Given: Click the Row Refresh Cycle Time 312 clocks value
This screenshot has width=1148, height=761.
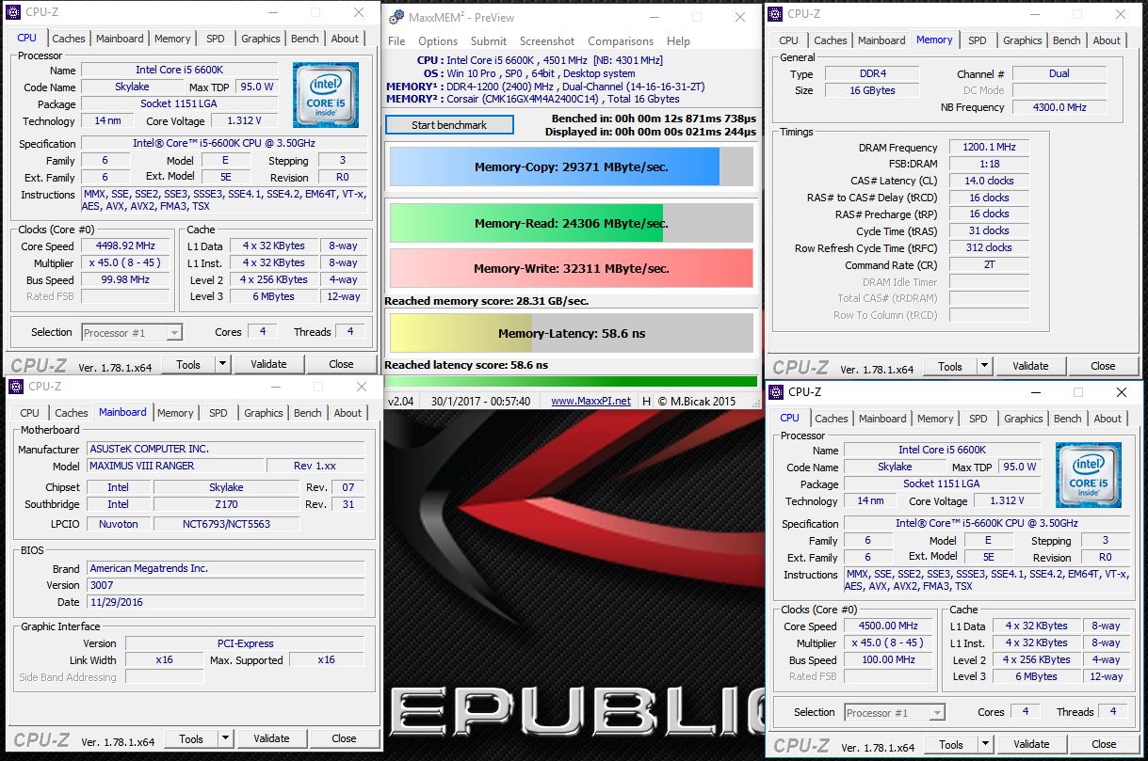Looking at the screenshot, I should point(988,247).
